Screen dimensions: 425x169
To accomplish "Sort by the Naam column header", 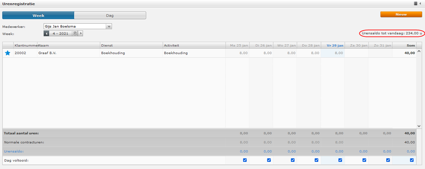I will click(68, 46).
